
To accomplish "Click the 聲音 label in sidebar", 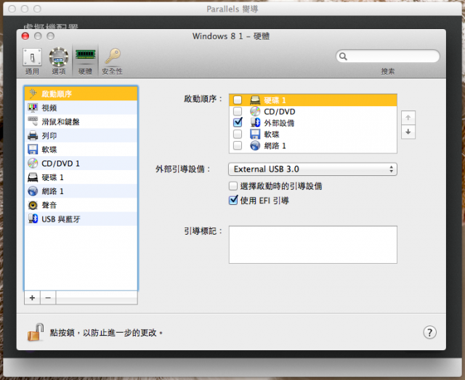I will pyautogui.click(x=49, y=205).
